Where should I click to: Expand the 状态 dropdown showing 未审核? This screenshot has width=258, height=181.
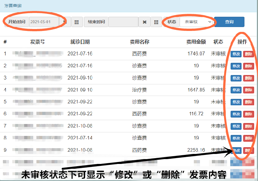pos(197,22)
